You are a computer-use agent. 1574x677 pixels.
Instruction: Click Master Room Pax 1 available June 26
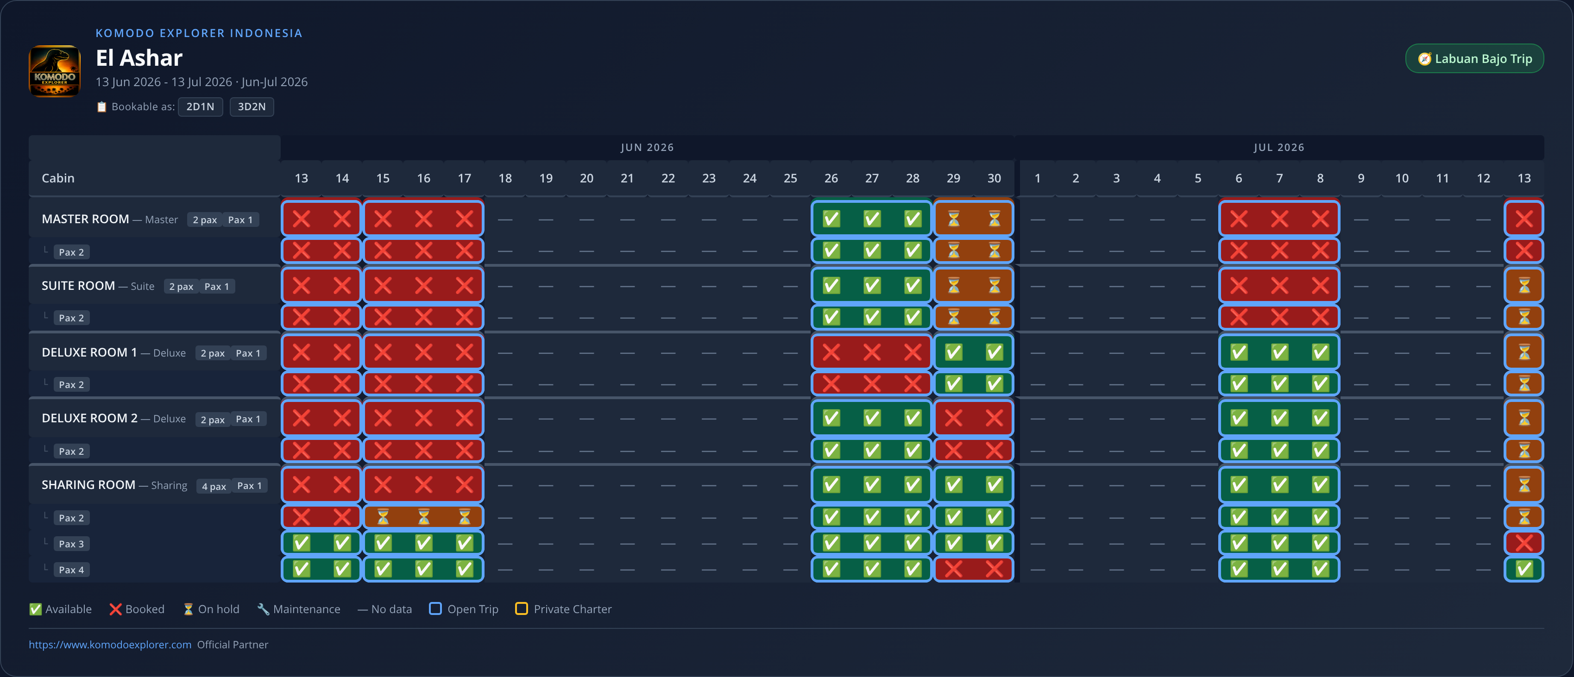click(831, 219)
